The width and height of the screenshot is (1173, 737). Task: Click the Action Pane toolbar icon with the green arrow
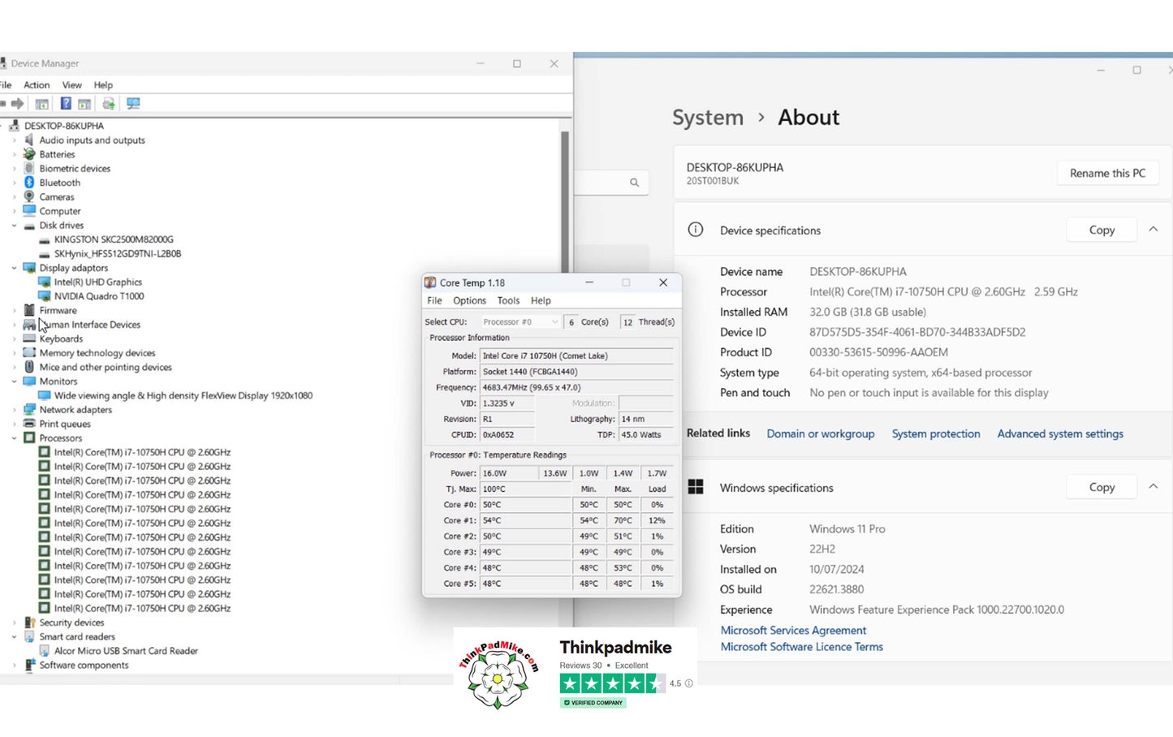tap(84, 104)
